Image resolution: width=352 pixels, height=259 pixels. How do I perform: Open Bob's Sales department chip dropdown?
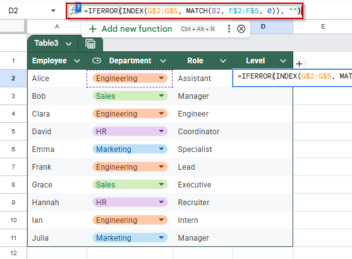(161, 96)
